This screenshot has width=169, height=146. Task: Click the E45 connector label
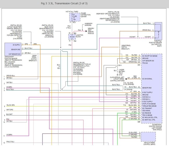(x=139, y=122)
